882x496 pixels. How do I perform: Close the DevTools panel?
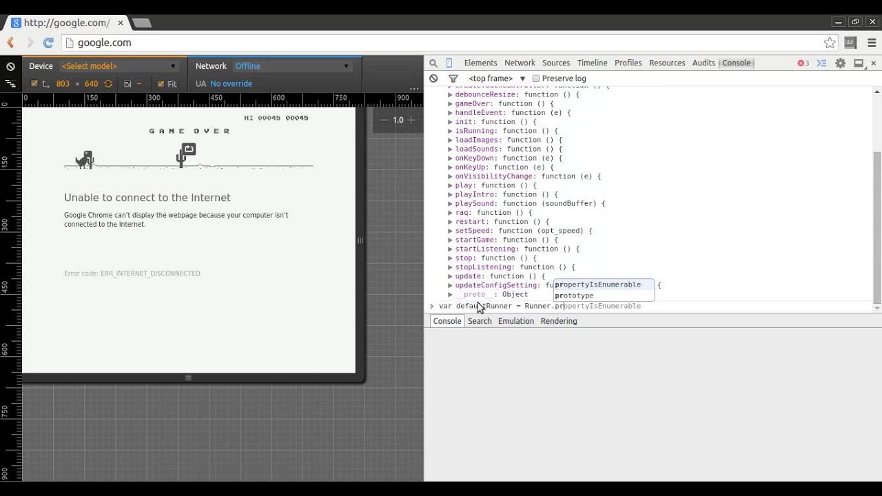(873, 63)
